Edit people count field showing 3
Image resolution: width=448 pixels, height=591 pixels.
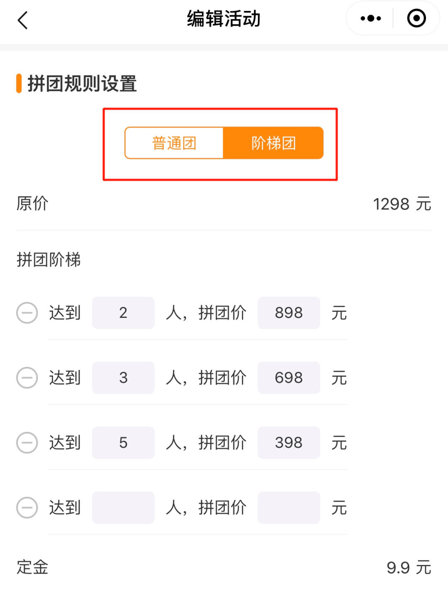click(123, 378)
